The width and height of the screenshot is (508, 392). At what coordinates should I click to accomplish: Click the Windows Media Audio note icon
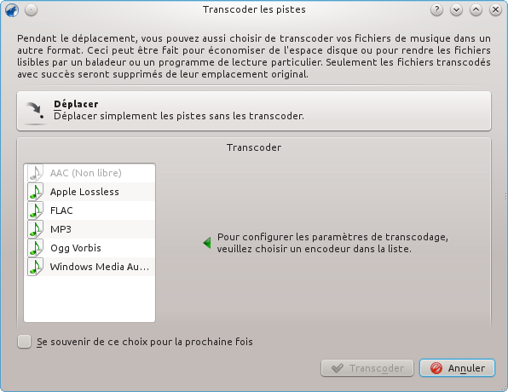click(x=35, y=267)
